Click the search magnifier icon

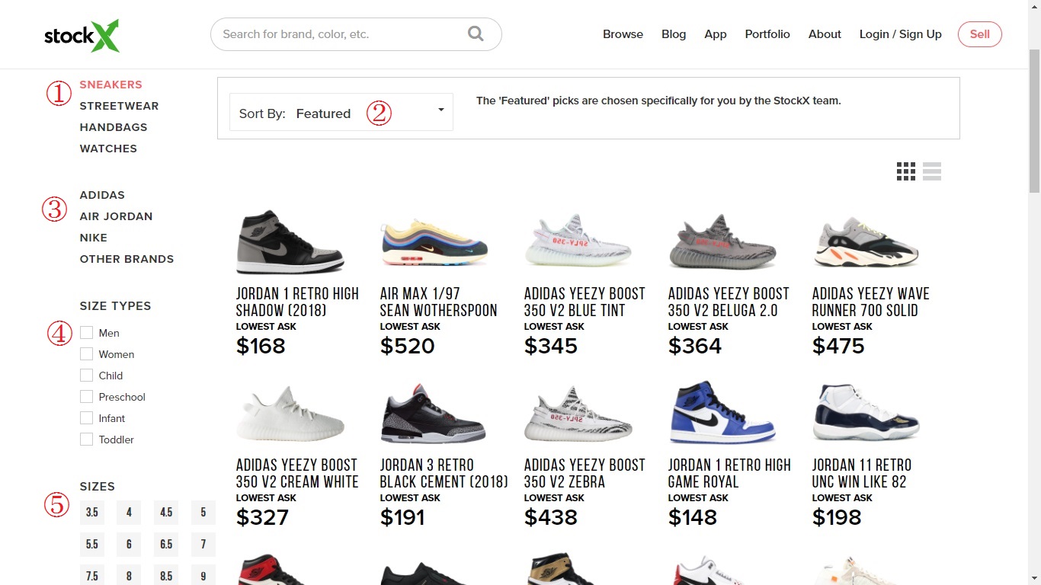(476, 34)
